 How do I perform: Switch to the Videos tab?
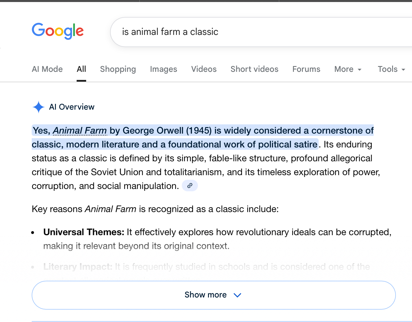(204, 69)
